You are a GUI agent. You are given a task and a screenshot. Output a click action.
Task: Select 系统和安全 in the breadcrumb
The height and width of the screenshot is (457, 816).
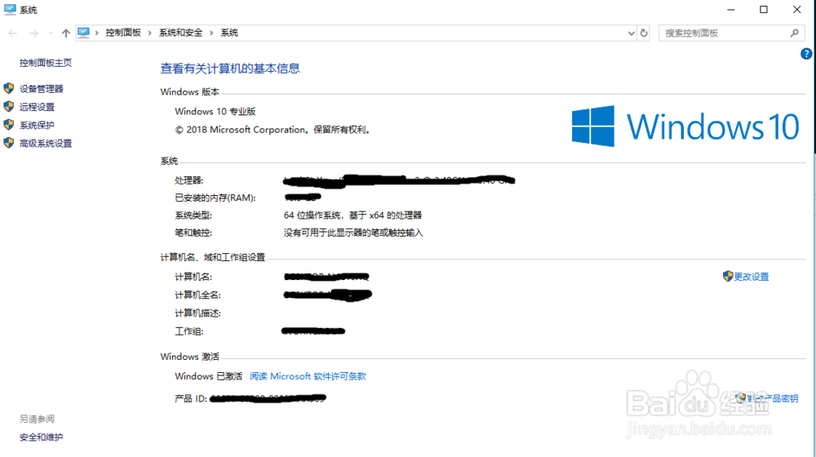(180, 33)
